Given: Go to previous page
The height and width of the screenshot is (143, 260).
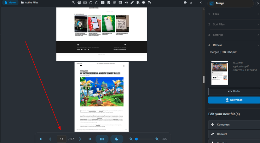Looking at the screenshot, I should click(50, 139).
